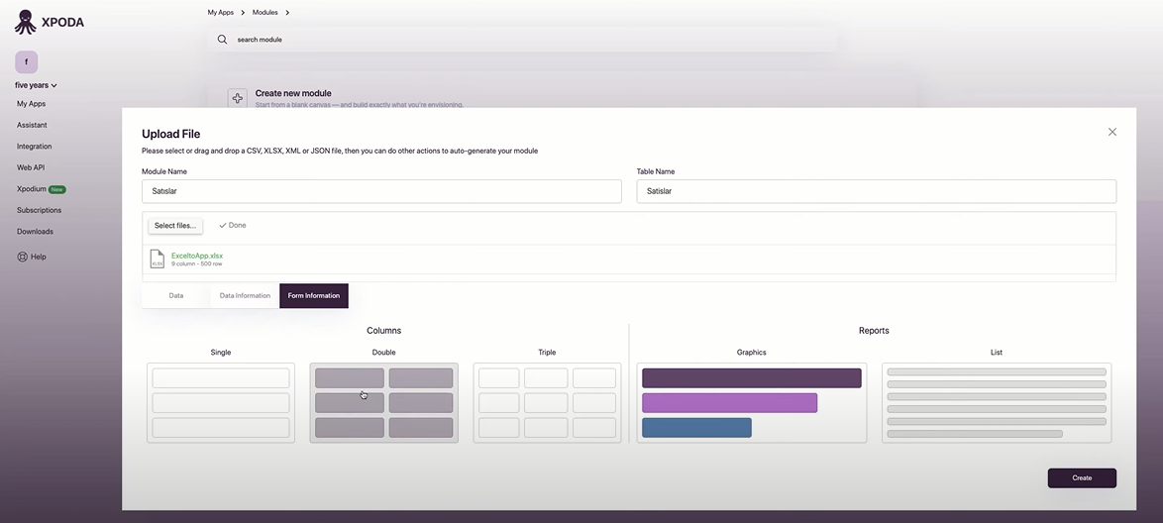1163x523 pixels.
Task: Click the search magnifier icon
Action: pos(222,40)
